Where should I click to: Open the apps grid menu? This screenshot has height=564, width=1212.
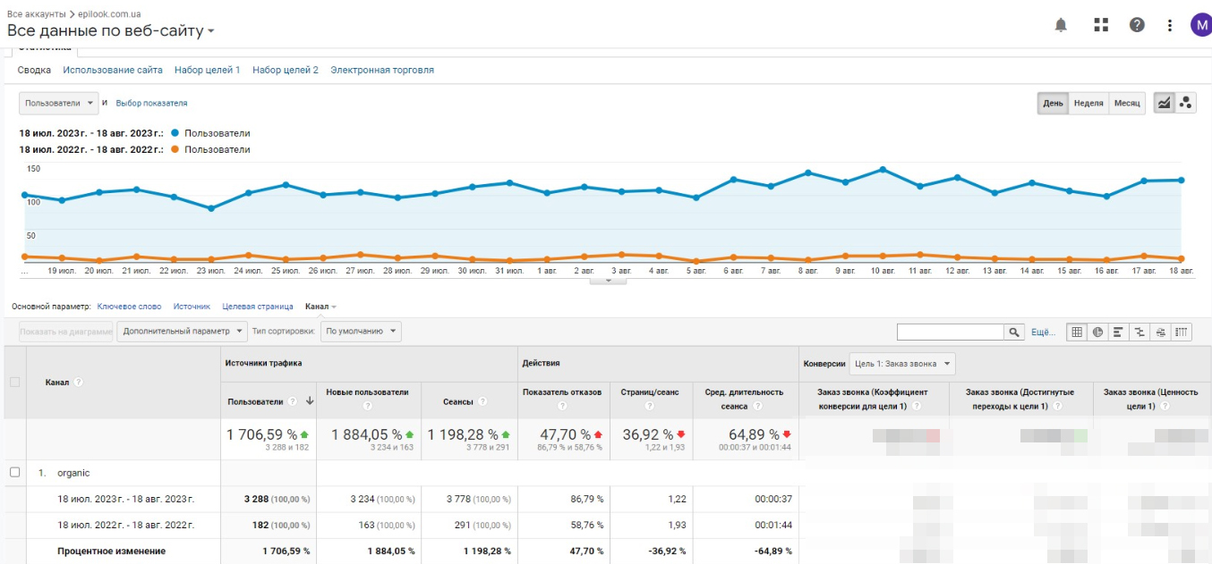point(1101,25)
